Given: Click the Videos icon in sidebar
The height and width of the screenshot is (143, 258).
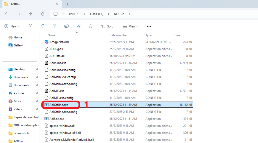Looking at the screenshot, I should pyautogui.click(x=10, y=109).
